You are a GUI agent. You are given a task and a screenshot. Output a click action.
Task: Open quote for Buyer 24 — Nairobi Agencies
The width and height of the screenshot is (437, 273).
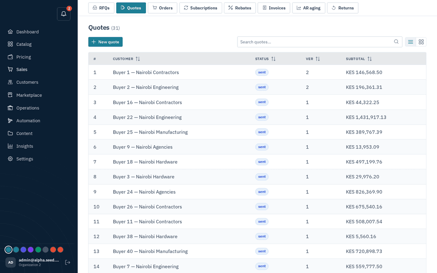257,192
